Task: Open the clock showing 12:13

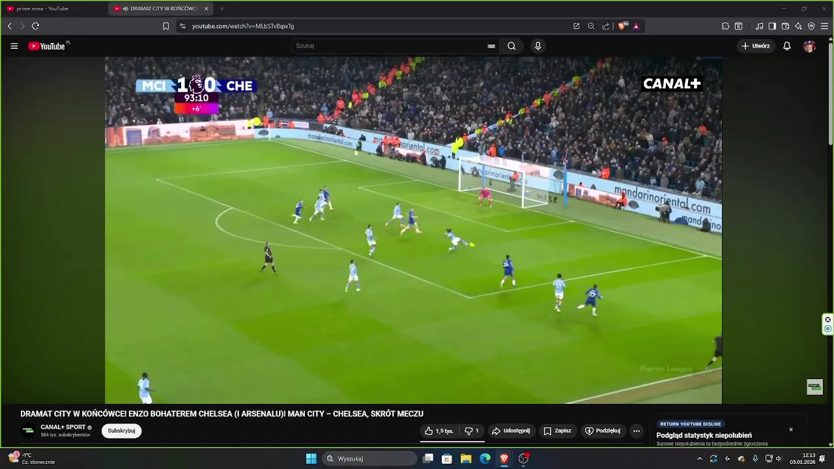Action: (x=803, y=459)
